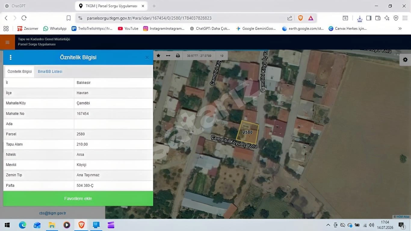Click the 210,00 Tapu Alanı value
The width and height of the screenshot is (411, 231).
pyautogui.click(x=82, y=144)
